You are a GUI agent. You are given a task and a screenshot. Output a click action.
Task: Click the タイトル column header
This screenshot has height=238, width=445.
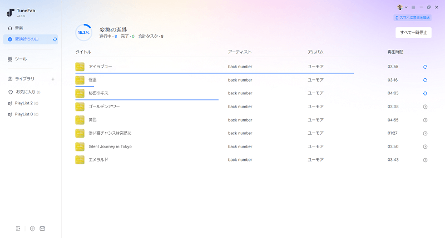[x=83, y=52]
